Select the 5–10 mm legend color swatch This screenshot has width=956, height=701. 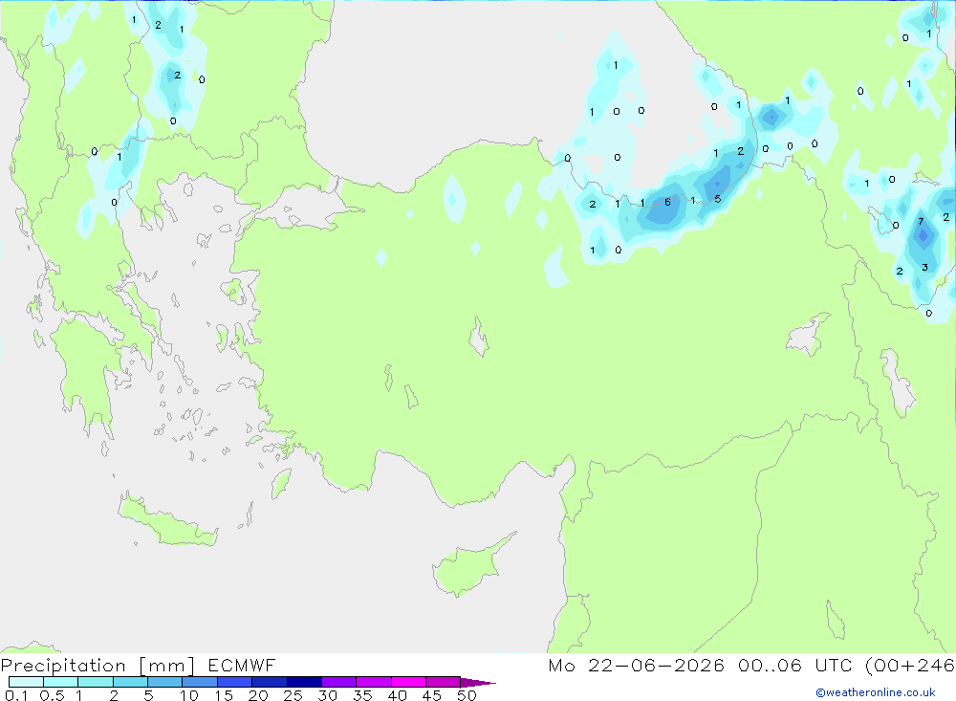point(165,682)
